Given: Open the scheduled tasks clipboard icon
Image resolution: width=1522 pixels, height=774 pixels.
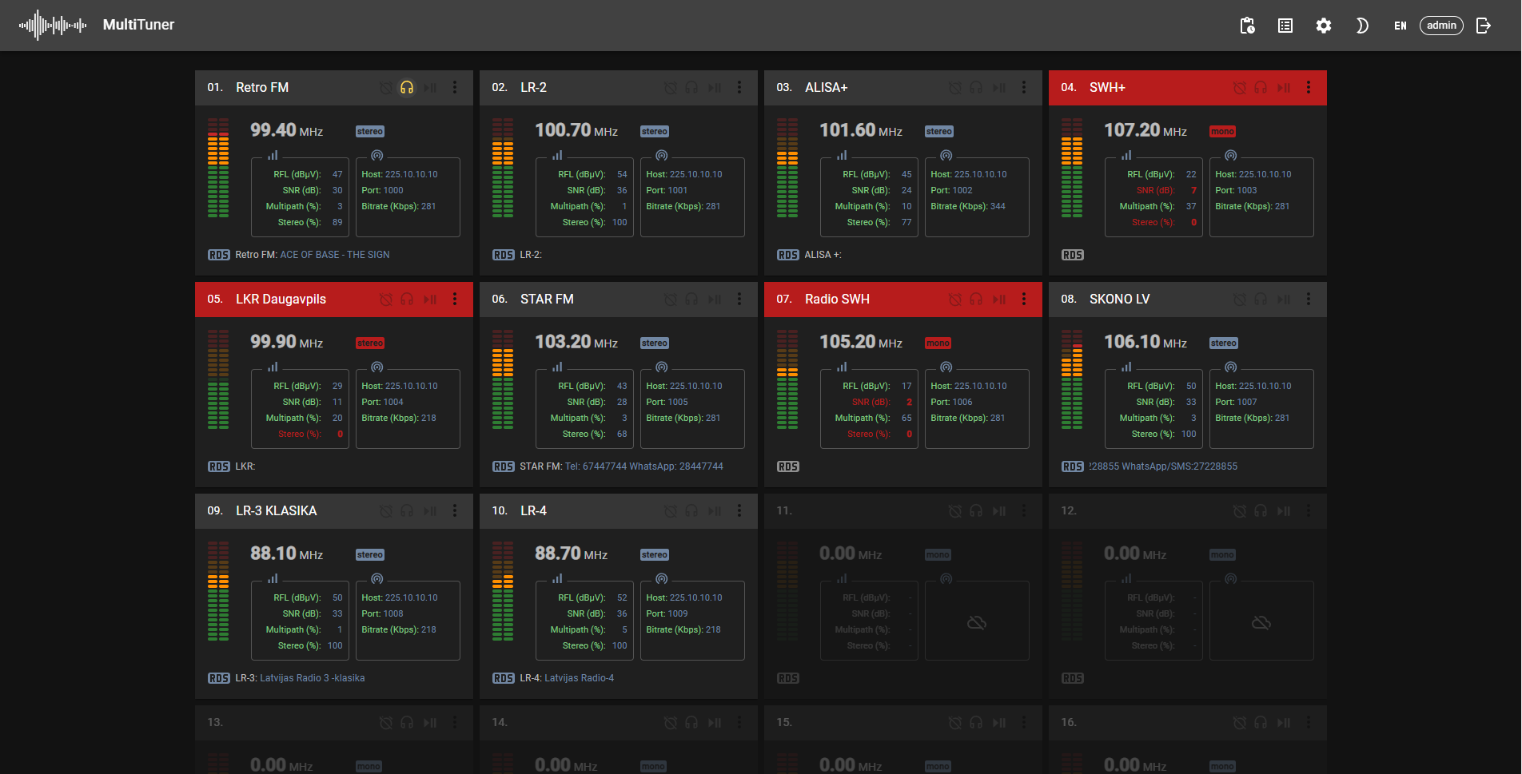Looking at the screenshot, I should 1247,26.
